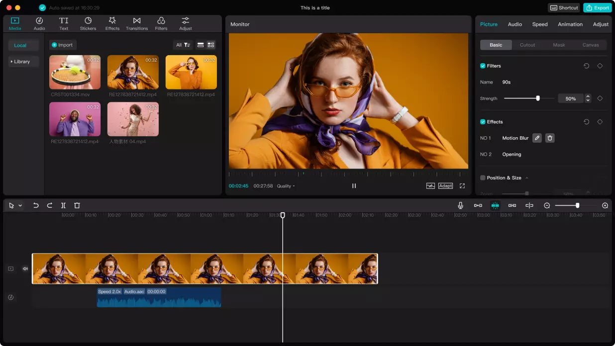
Task: Open the Transitions tab
Action: (x=137, y=23)
